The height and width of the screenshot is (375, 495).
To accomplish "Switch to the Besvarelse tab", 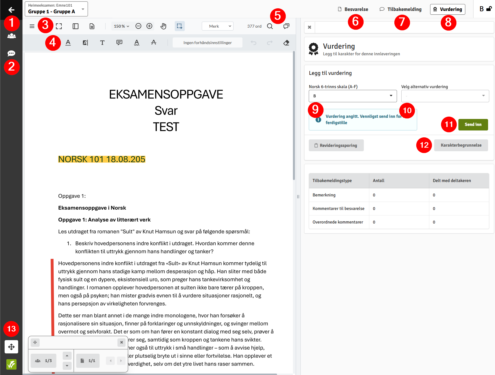I will (x=353, y=9).
